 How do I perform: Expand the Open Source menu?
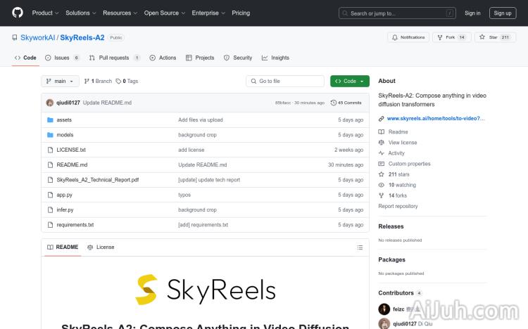tap(164, 13)
